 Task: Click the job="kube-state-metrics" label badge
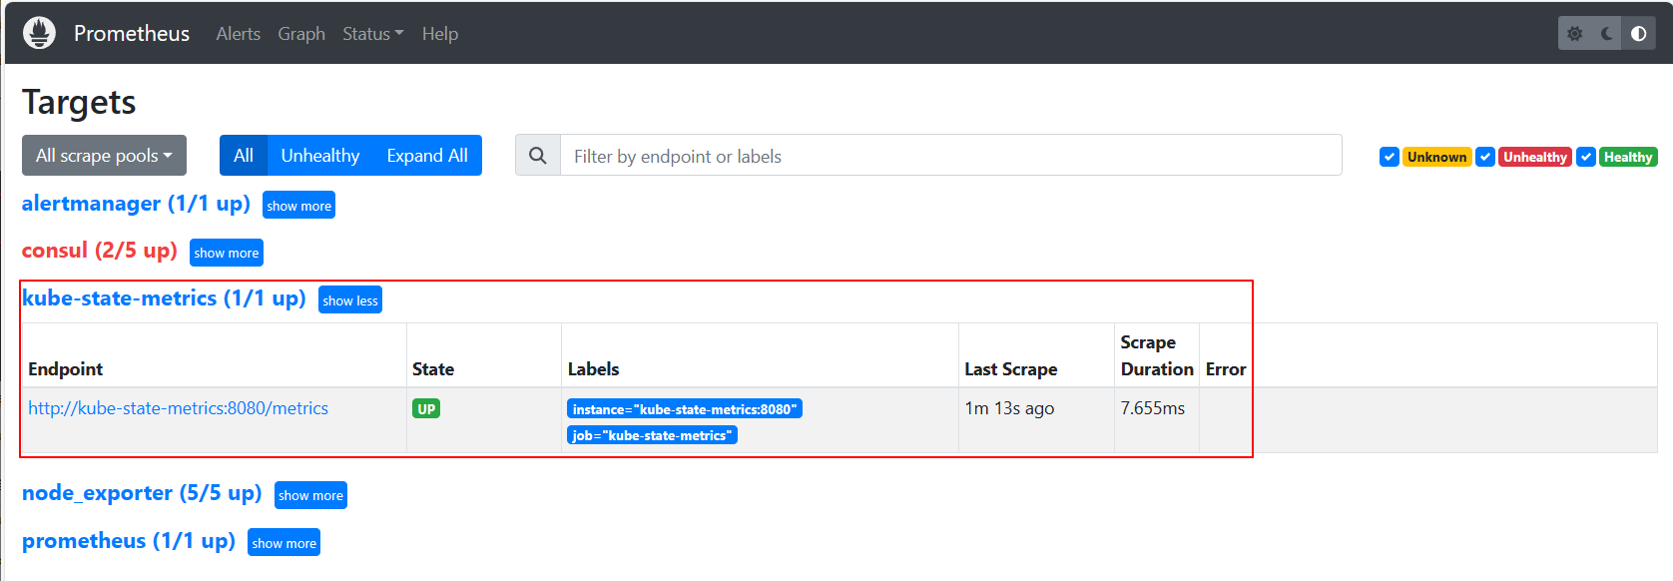652,435
